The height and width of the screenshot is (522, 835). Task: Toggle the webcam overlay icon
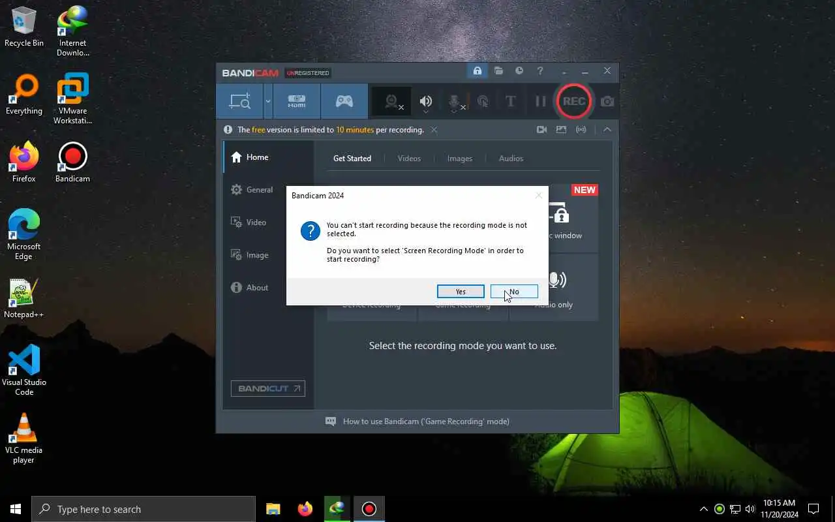point(392,101)
